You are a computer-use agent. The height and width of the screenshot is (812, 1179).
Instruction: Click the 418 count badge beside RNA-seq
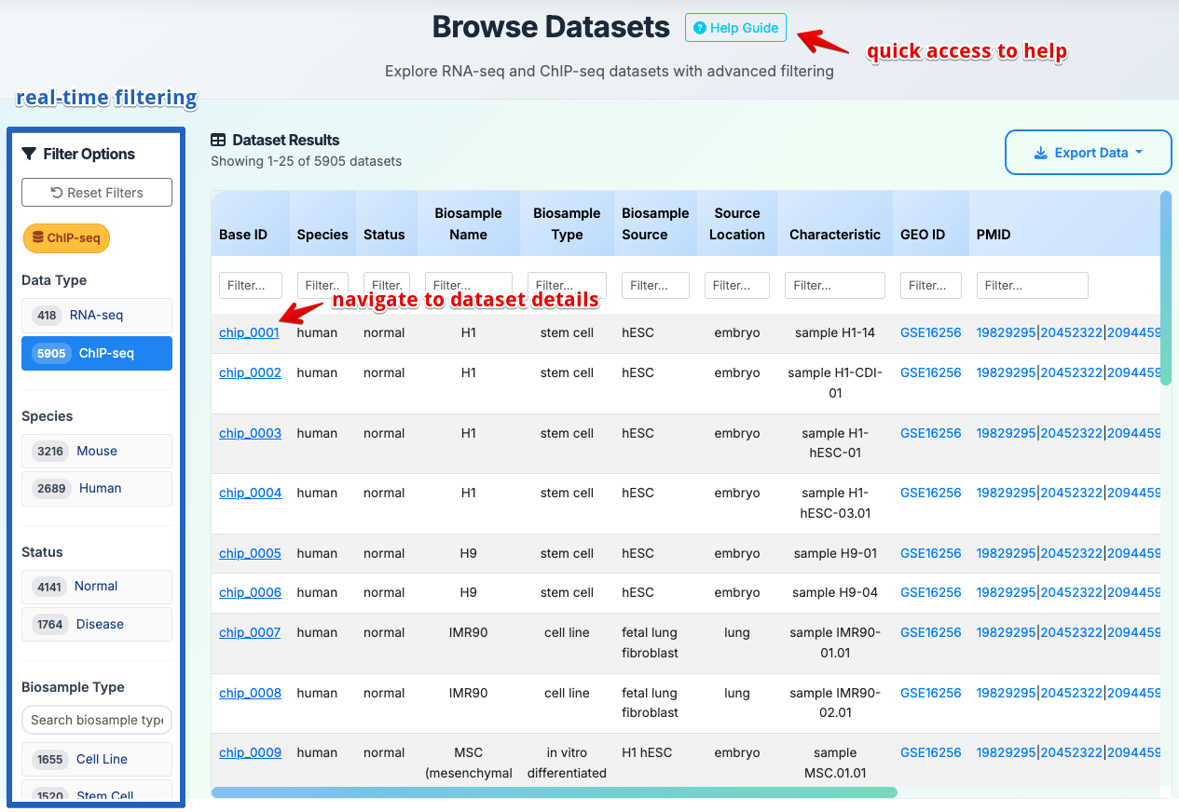(46, 315)
